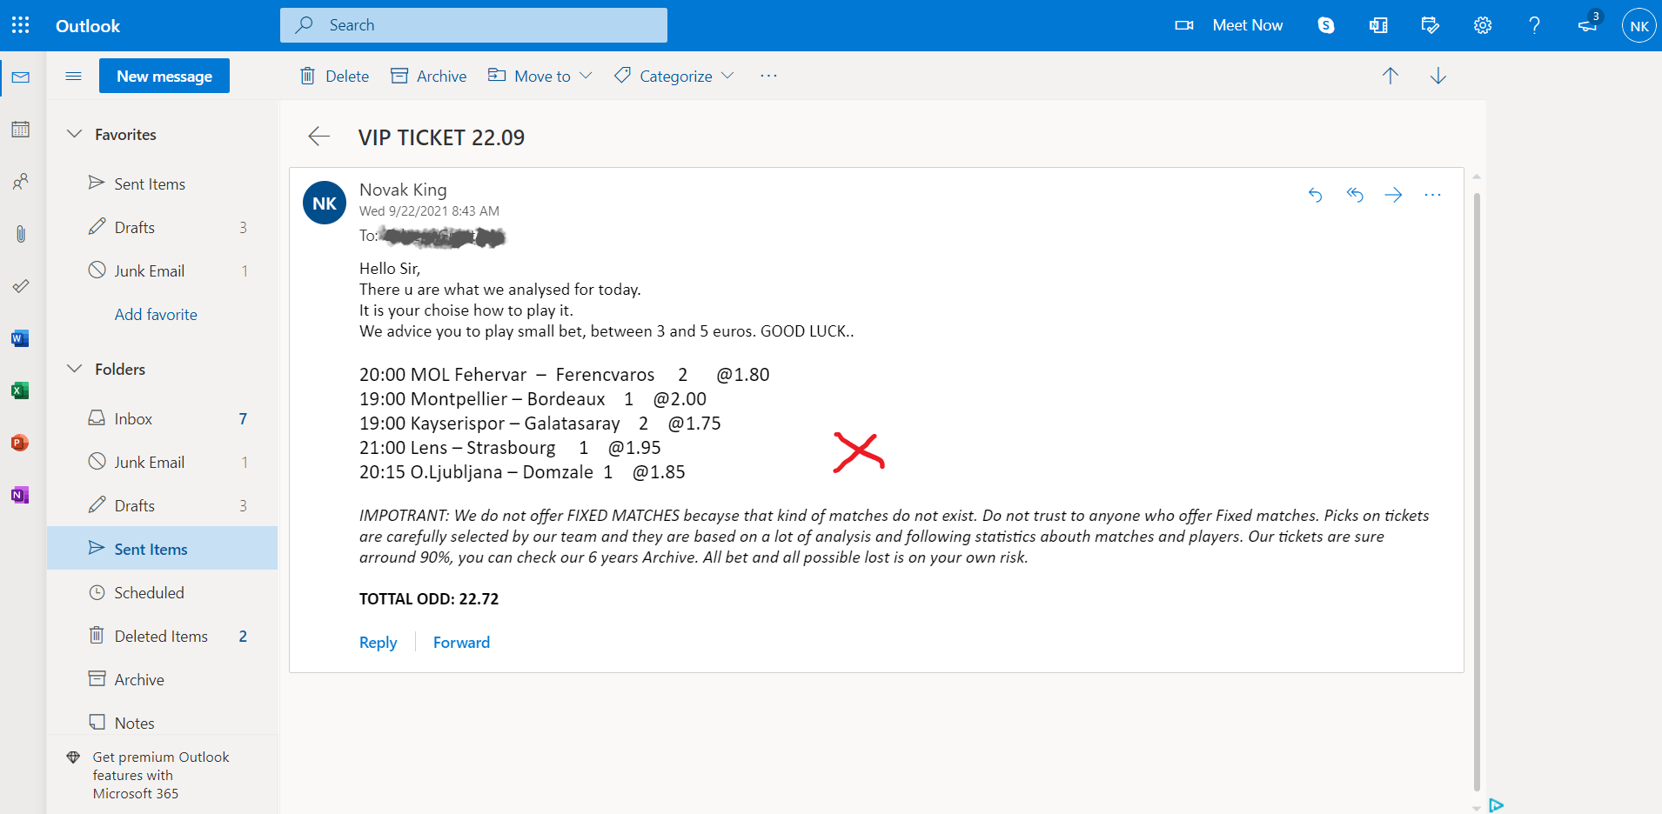Viewport: 1662px width, 814px height.
Task: Launch Excel from the left rail
Action: pyautogui.click(x=20, y=390)
